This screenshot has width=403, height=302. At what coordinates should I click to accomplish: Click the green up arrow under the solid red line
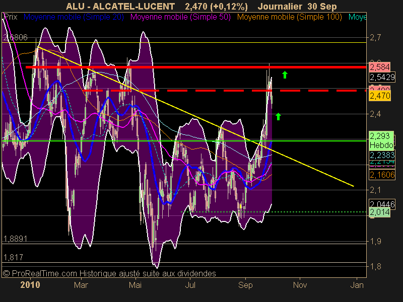pos(285,74)
